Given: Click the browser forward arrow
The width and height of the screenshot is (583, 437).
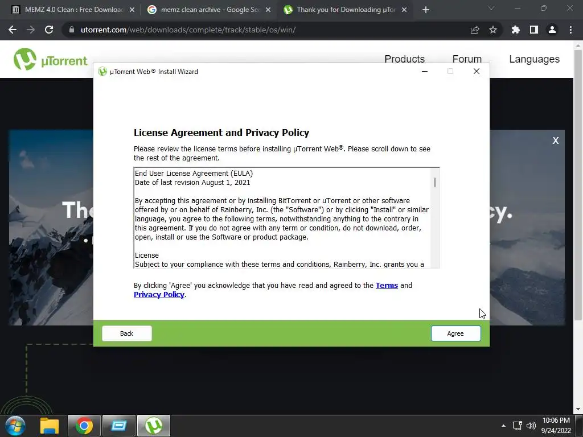Looking at the screenshot, I should pos(31,30).
